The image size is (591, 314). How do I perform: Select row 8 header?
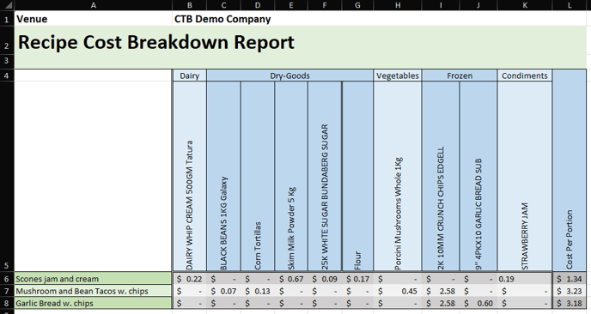click(7, 303)
